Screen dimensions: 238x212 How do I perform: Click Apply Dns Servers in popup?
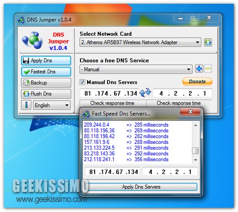(141, 187)
